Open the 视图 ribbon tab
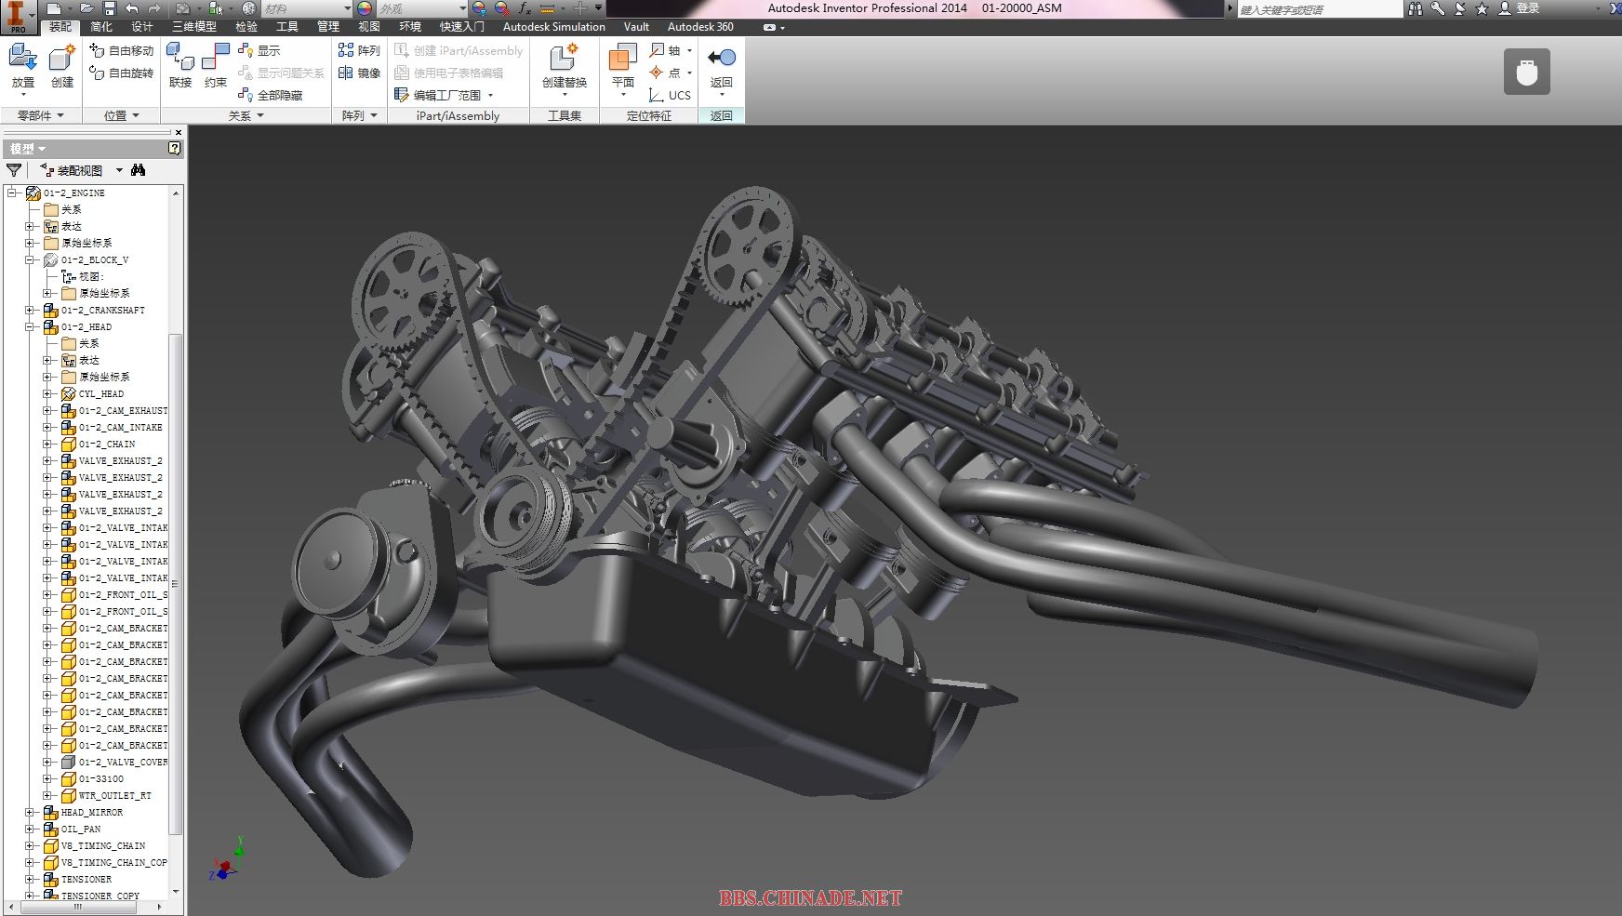Screen dimensions: 1622x916 click(369, 27)
